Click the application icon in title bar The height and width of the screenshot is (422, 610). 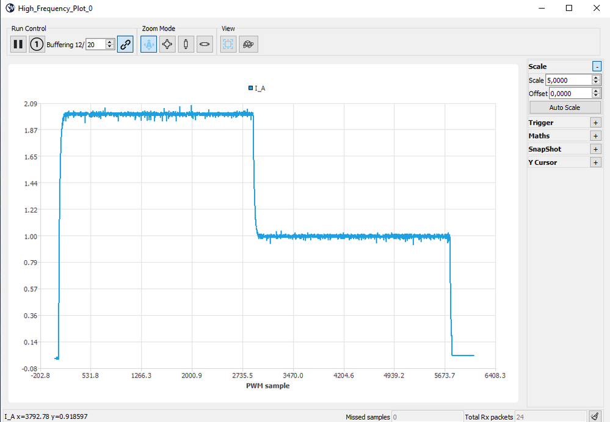(x=10, y=8)
